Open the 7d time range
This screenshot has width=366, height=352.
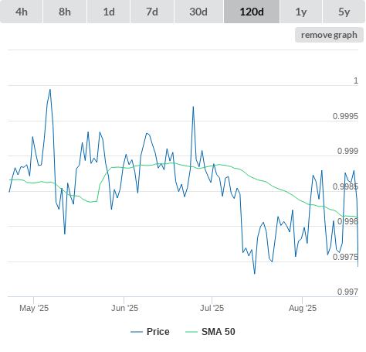(x=152, y=12)
